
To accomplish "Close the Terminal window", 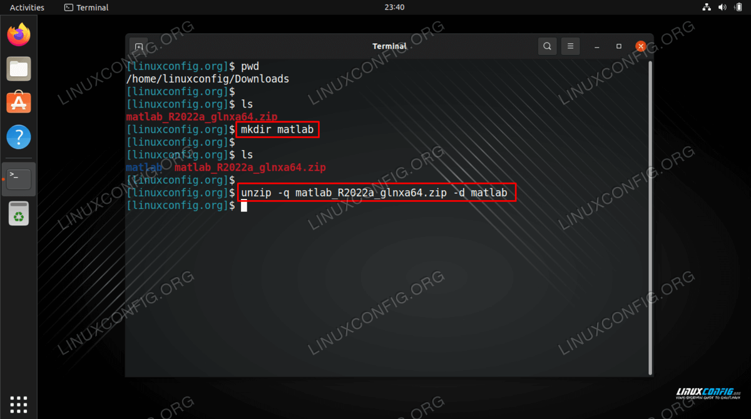I will (640, 46).
